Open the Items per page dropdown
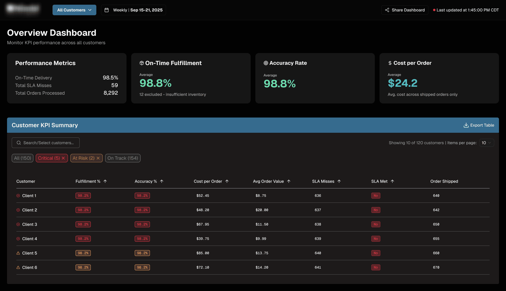Image resolution: width=506 pixels, height=291 pixels. pyautogui.click(x=487, y=143)
